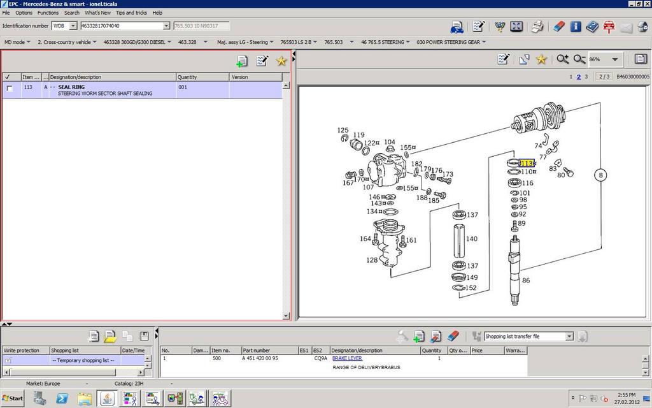Tick the checkbox for item 113 SEAL RING
This screenshot has width=652, height=408.
10,88
